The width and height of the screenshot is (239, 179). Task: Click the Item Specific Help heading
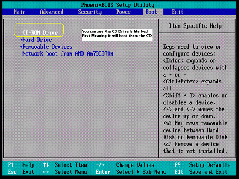[x=195, y=26]
